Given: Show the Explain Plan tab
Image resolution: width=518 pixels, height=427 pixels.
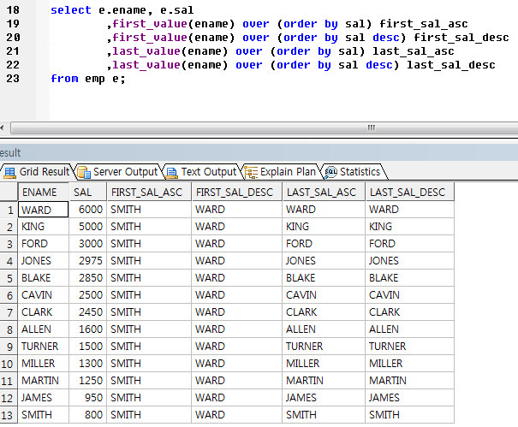Looking at the screenshot, I should pos(287,172).
